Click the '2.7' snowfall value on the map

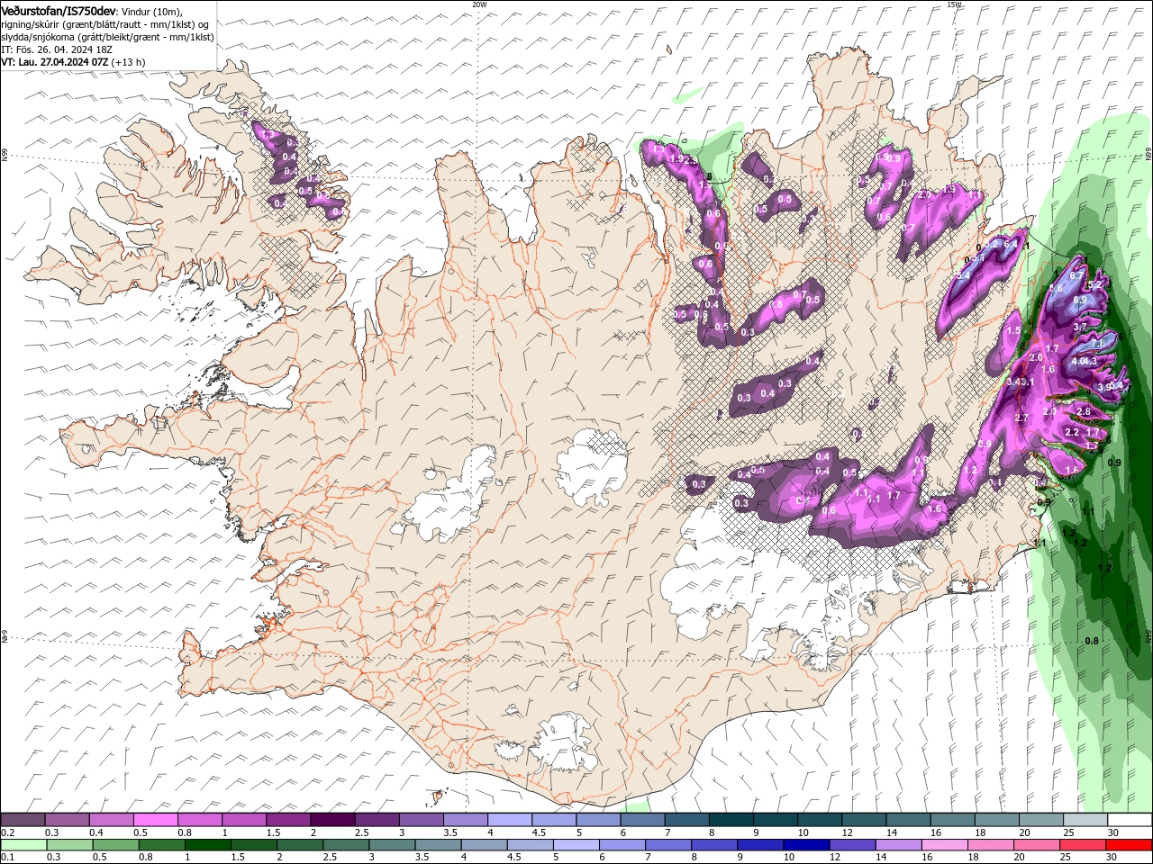[x=1021, y=418]
